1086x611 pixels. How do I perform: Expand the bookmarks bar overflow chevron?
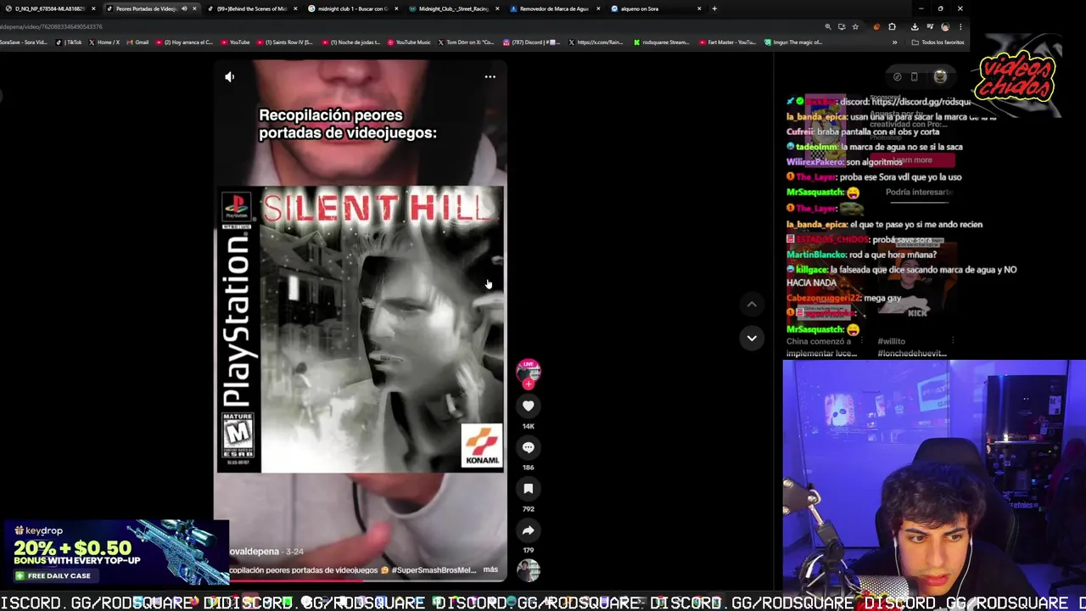point(894,42)
